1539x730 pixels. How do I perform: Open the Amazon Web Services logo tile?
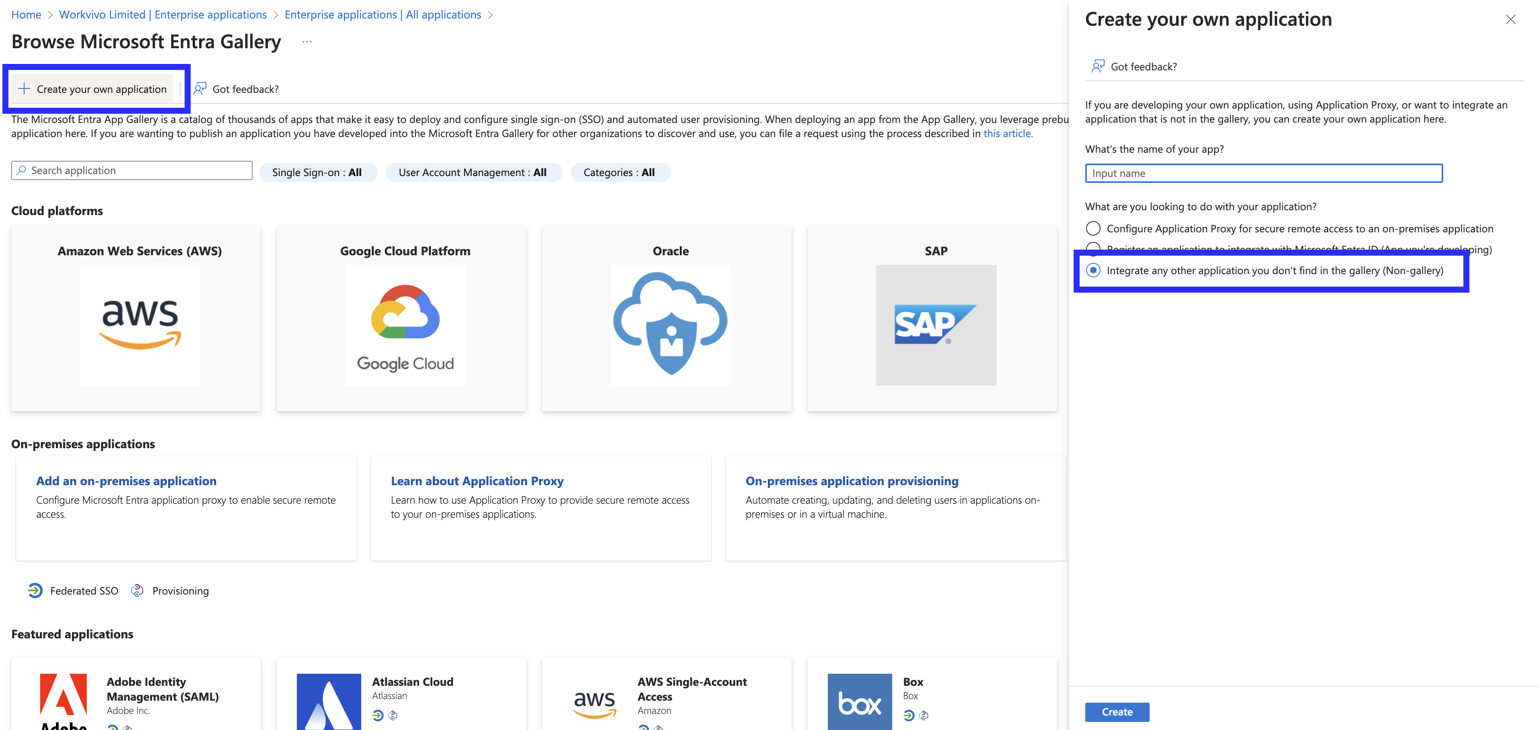coord(140,325)
